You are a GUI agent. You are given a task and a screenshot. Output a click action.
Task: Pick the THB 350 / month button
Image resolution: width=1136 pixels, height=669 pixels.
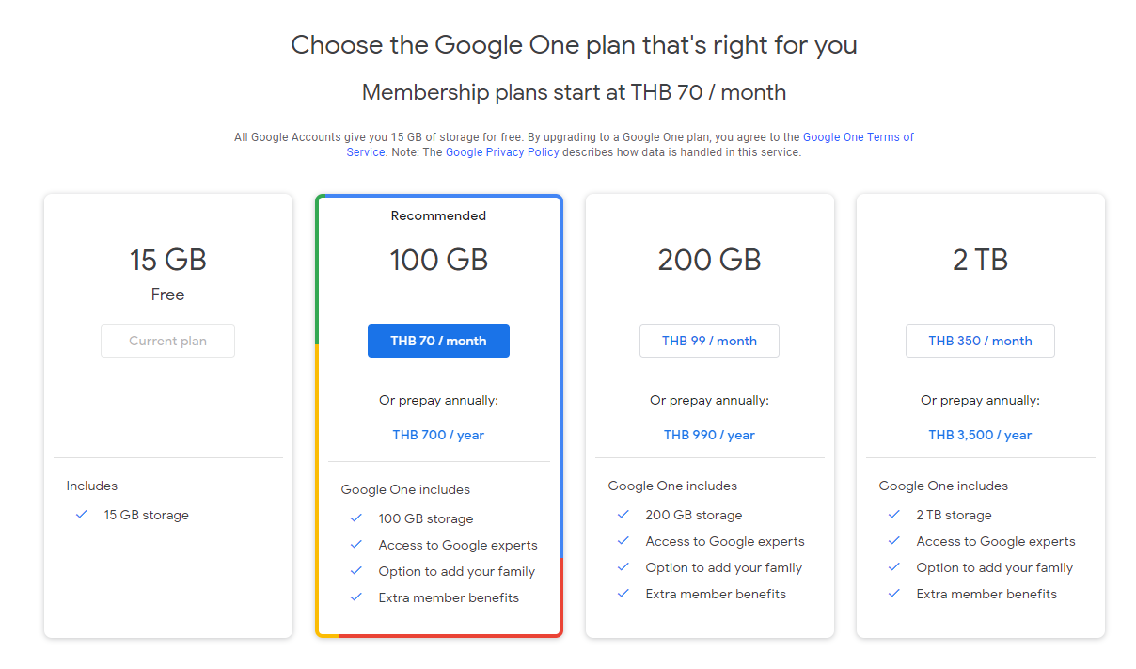(980, 341)
